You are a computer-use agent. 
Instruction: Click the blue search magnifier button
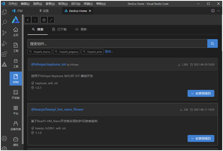[x=213, y=44]
